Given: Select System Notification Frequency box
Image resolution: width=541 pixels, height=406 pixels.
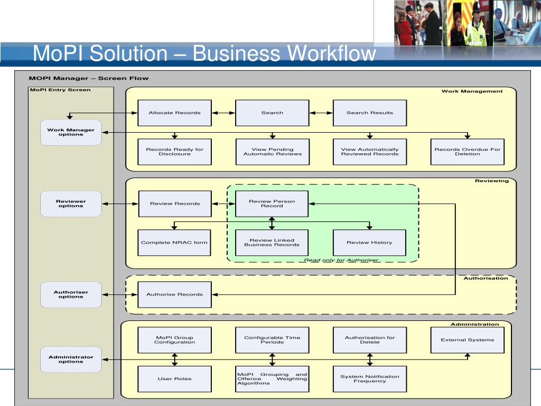Looking at the screenshot, I should tap(369, 379).
